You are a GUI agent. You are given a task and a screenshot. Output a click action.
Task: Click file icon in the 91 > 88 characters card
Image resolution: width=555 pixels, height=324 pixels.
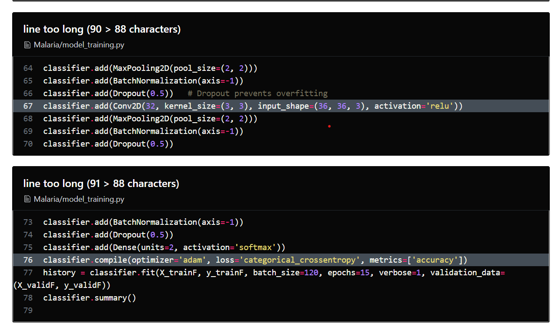pyautogui.click(x=27, y=199)
